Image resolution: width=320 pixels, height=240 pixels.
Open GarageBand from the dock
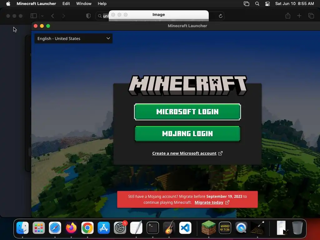tap(169, 228)
